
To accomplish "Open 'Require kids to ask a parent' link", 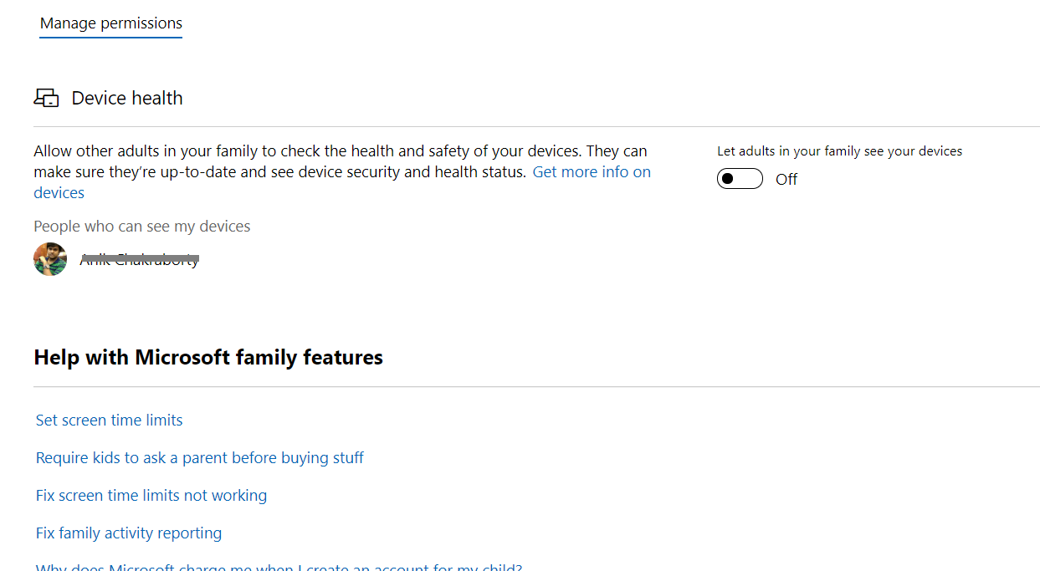I will 200,458.
